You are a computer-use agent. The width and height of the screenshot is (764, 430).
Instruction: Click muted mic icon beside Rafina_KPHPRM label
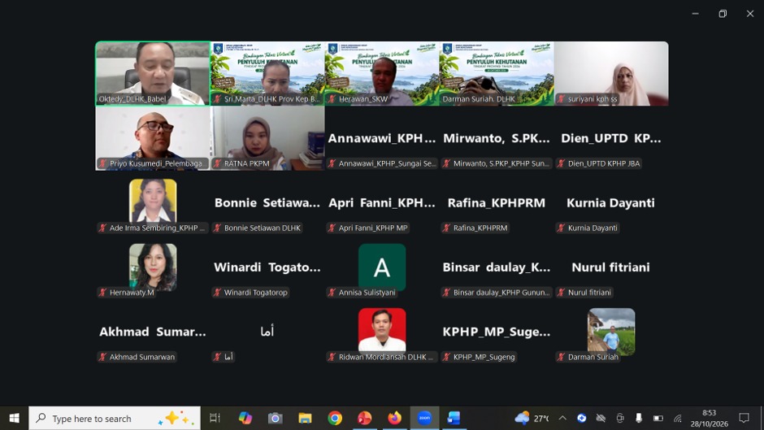click(446, 228)
